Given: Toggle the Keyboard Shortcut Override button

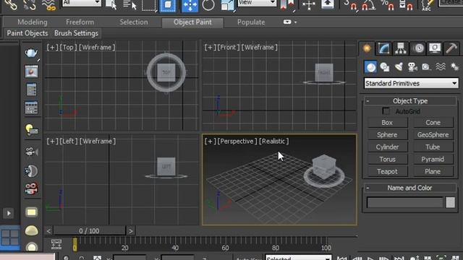Looking at the screenshot, I should click(328, 4).
